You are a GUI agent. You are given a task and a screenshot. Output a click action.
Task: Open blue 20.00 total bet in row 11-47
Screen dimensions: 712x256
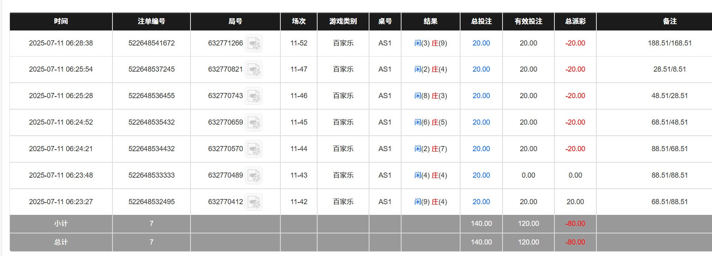click(x=481, y=69)
